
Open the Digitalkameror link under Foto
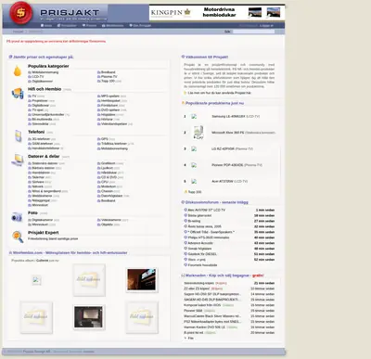coord(43,220)
